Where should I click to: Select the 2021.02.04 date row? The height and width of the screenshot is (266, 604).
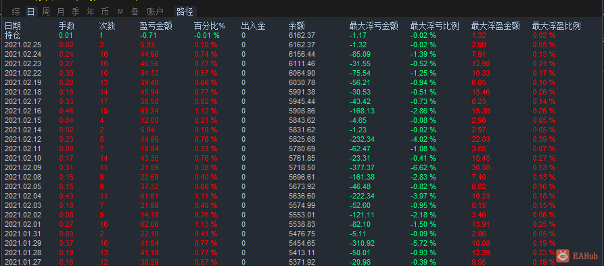(x=22, y=196)
